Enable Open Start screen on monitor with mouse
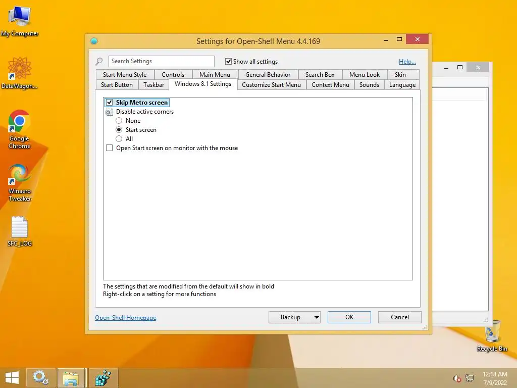Screen dimensions: 517x388 pyautogui.click(x=109, y=148)
